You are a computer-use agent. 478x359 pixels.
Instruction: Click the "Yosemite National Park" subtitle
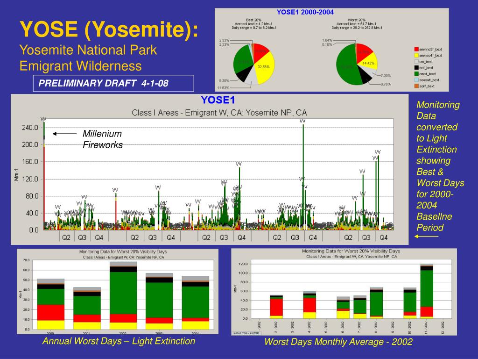88,50
